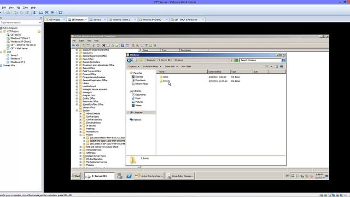The height and width of the screenshot is (197, 350).
Task: Open Desktop in Explorer Favorites
Action: point(139,77)
